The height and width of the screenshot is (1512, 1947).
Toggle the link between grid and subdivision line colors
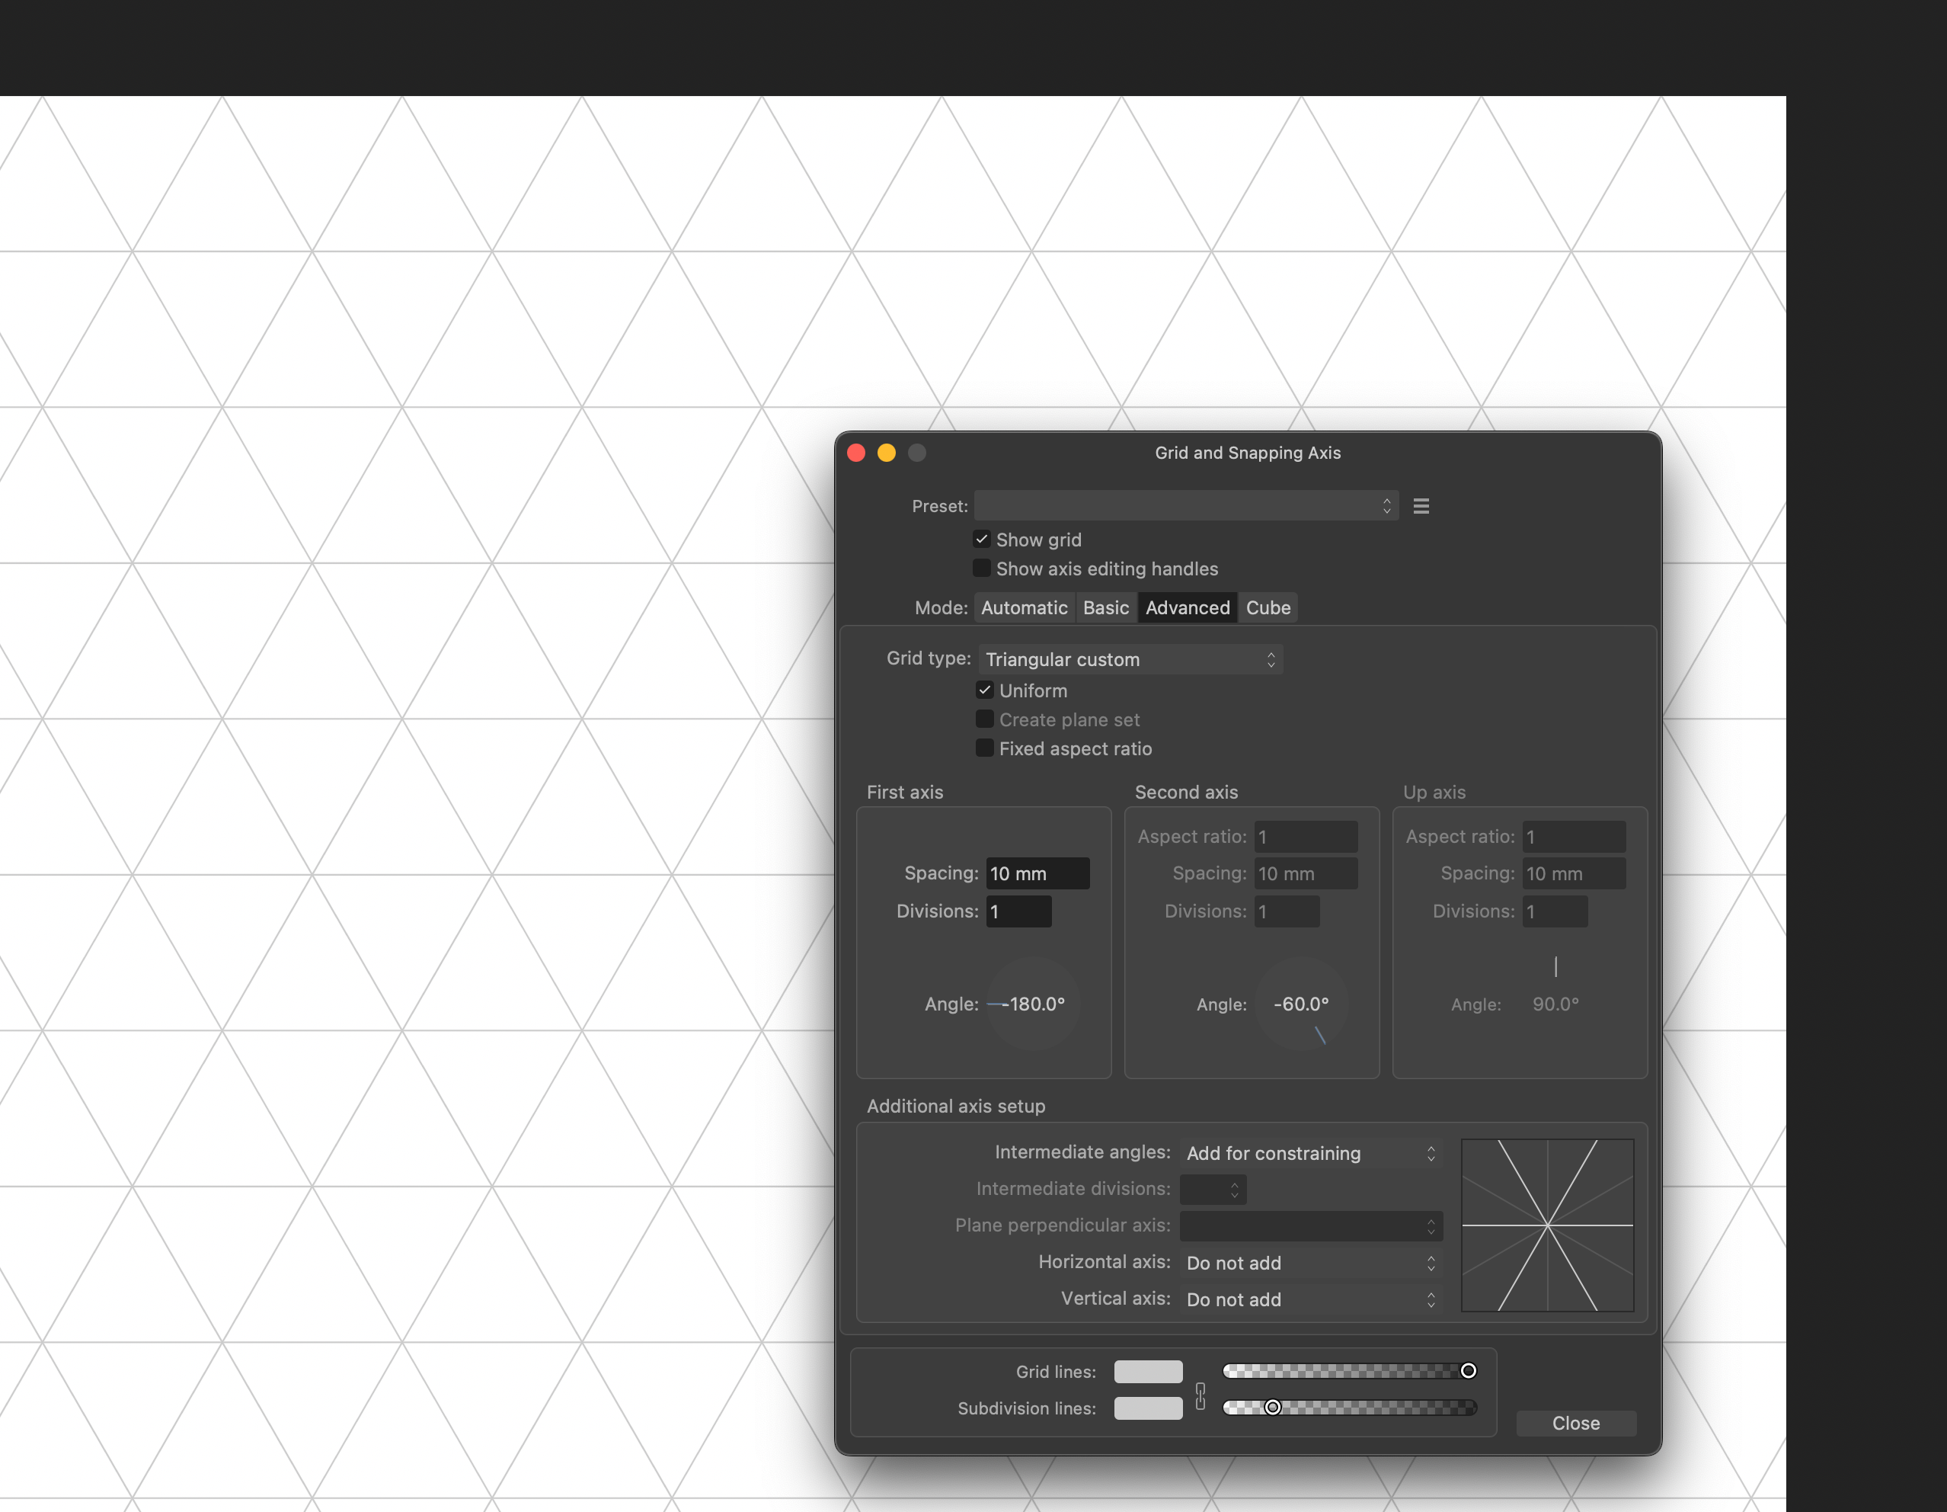(1200, 1390)
